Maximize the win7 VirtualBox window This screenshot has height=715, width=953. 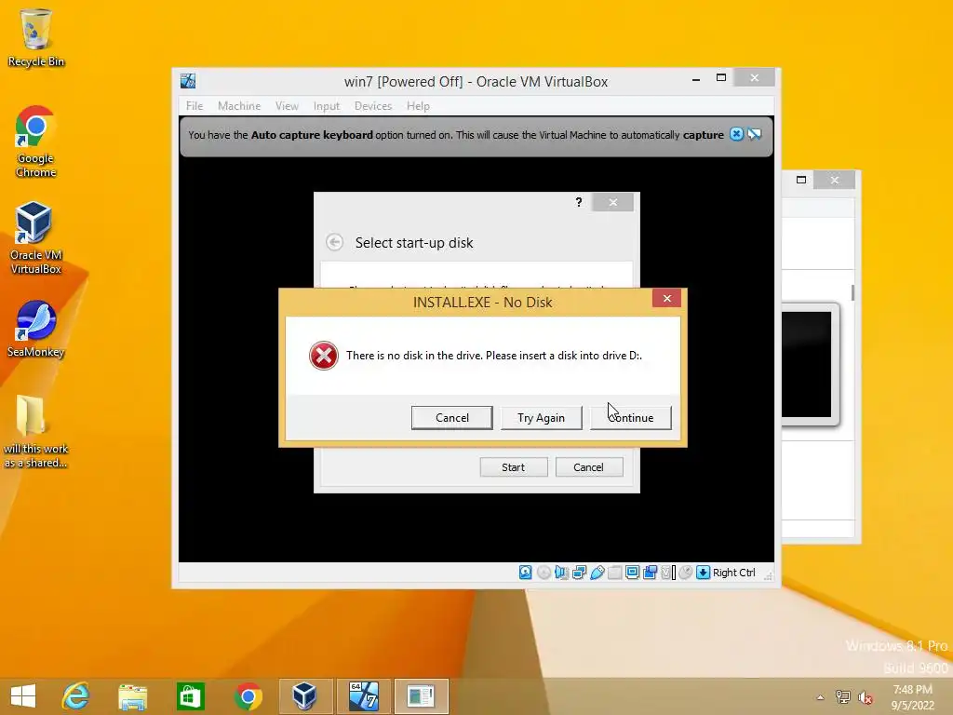(x=721, y=78)
